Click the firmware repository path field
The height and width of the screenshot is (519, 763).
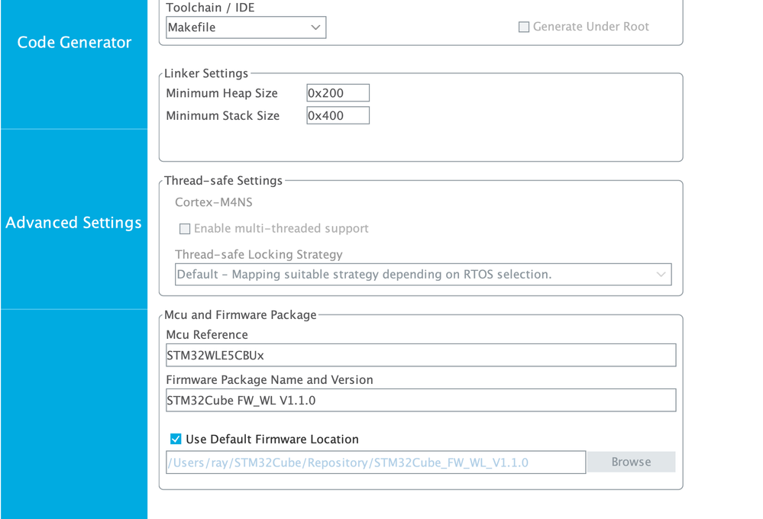(x=375, y=463)
